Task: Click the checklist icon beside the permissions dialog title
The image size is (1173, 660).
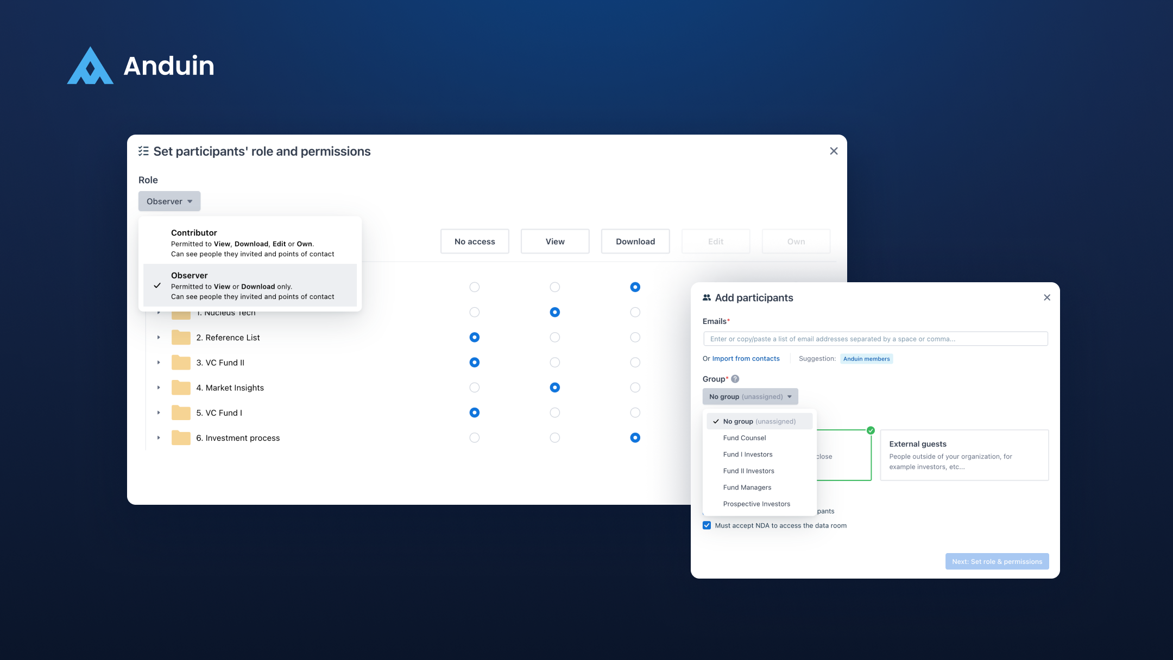Action: (144, 151)
